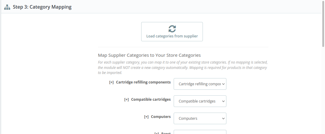The width and height of the screenshot is (325, 134).
Task: Open the Compatible cartridges mapping dropdown
Action: point(200,101)
